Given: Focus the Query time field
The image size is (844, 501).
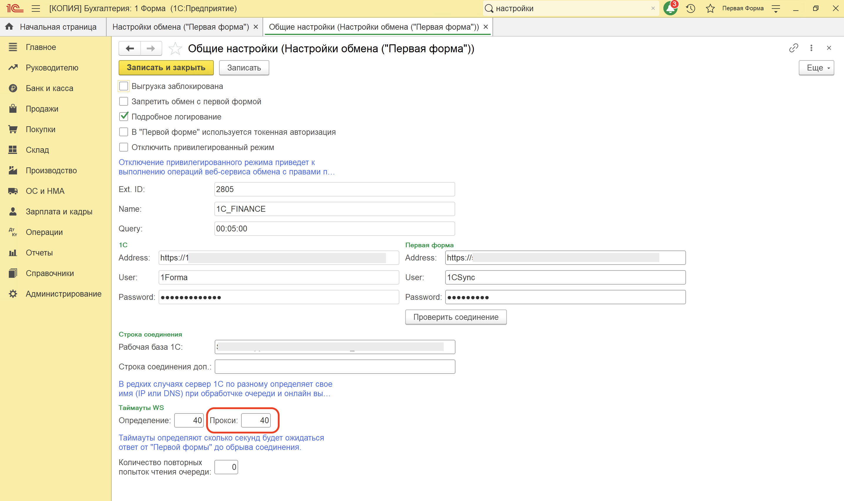Looking at the screenshot, I should (x=334, y=228).
